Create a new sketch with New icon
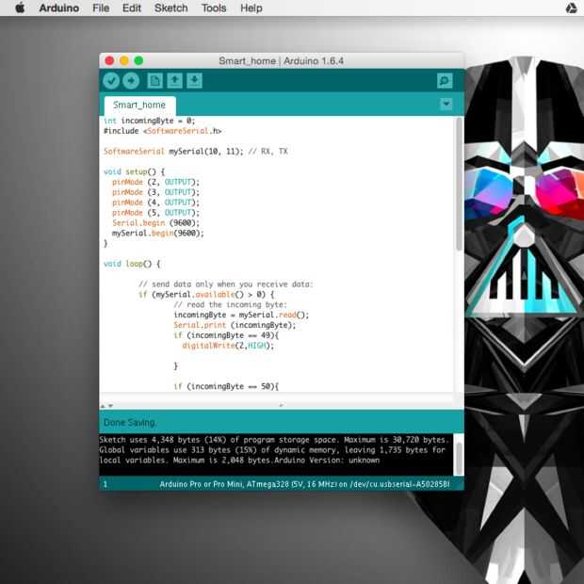This screenshot has height=584, width=584. 154,80
